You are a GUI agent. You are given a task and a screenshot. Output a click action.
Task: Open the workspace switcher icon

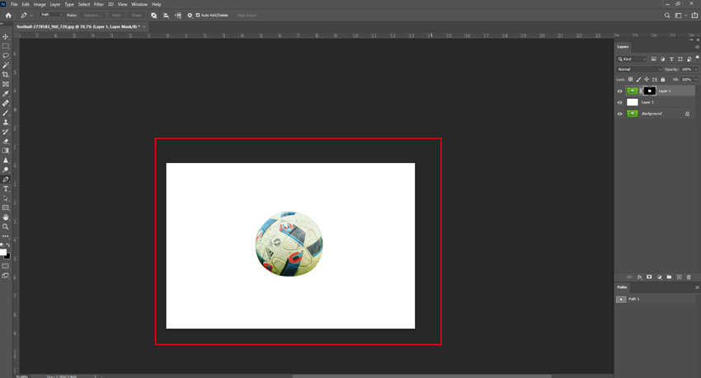click(x=678, y=15)
